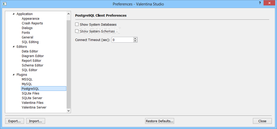The height and width of the screenshot is (129, 277).
Task: Increase Connect Timeout with up arrow
Action: [x=135, y=39]
